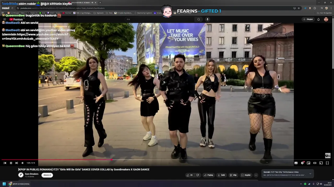The image size is (334, 187).
Task: Save the video with Kaydet
Action: pyautogui.click(x=246, y=175)
